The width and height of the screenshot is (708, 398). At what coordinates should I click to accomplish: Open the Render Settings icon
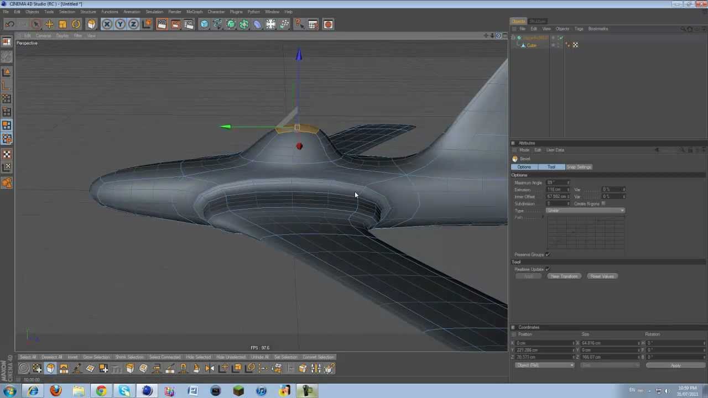pyautogui.click(x=189, y=24)
